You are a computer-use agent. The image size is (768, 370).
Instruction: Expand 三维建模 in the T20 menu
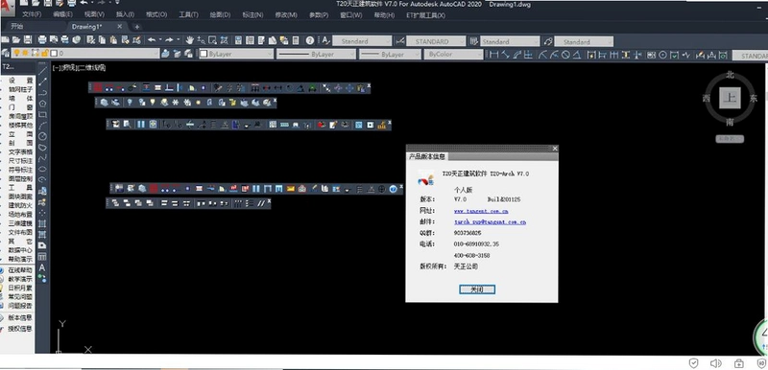pyautogui.click(x=20, y=223)
